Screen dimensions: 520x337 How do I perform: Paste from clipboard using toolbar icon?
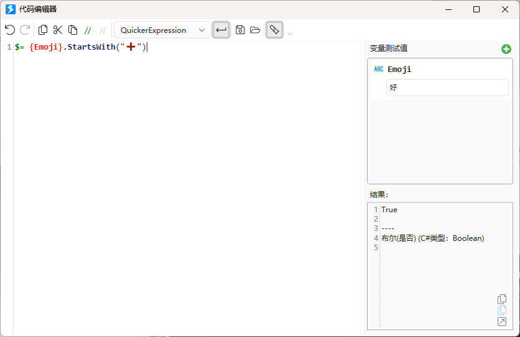(73, 30)
